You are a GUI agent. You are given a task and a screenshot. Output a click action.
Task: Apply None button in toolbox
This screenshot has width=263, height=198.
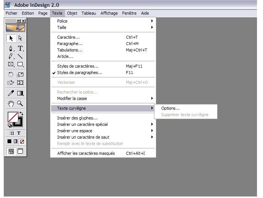click(x=22, y=141)
